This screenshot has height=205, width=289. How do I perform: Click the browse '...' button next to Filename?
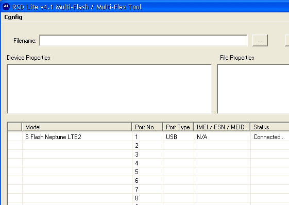click(x=260, y=40)
